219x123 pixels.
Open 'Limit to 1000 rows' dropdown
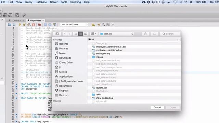coord(74,25)
